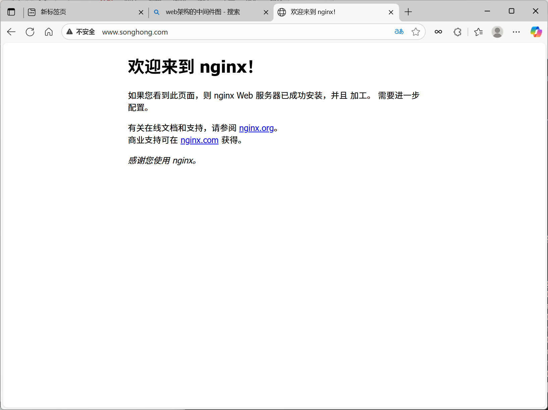Open a new tab

408,12
